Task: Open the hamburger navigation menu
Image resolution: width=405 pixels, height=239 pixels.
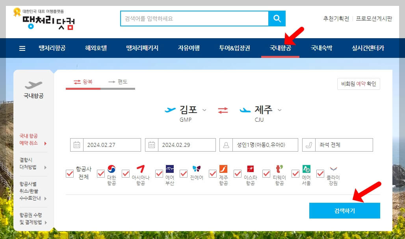Action: tap(22, 48)
